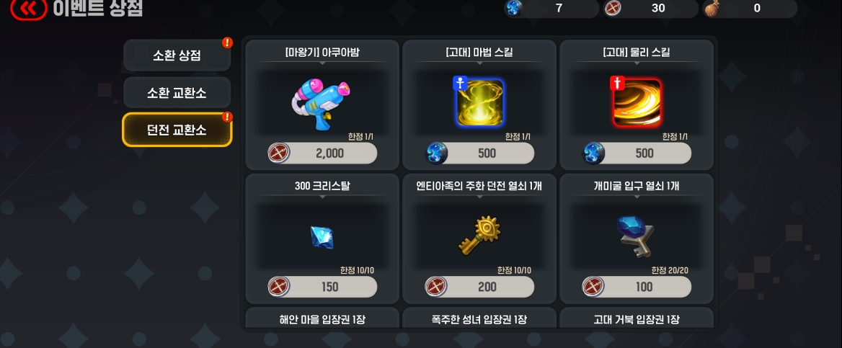Purchase ancient physical skill for 500 orbs
The height and width of the screenshot is (348, 842).
(637, 153)
